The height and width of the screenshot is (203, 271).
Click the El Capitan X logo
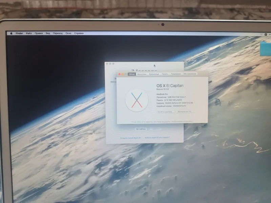(137, 100)
